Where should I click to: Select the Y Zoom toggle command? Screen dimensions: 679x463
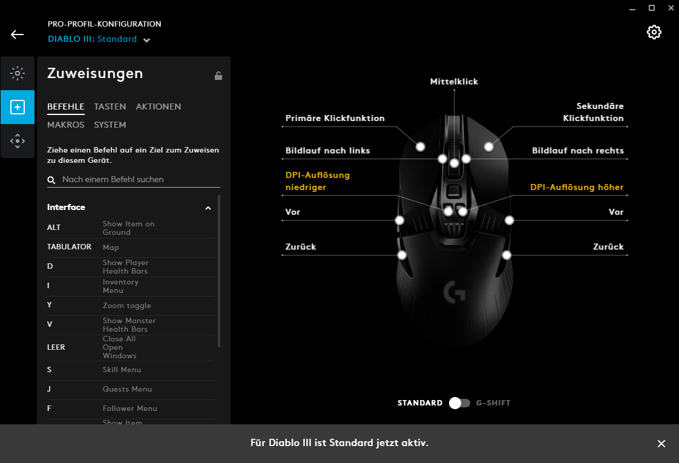click(x=130, y=306)
